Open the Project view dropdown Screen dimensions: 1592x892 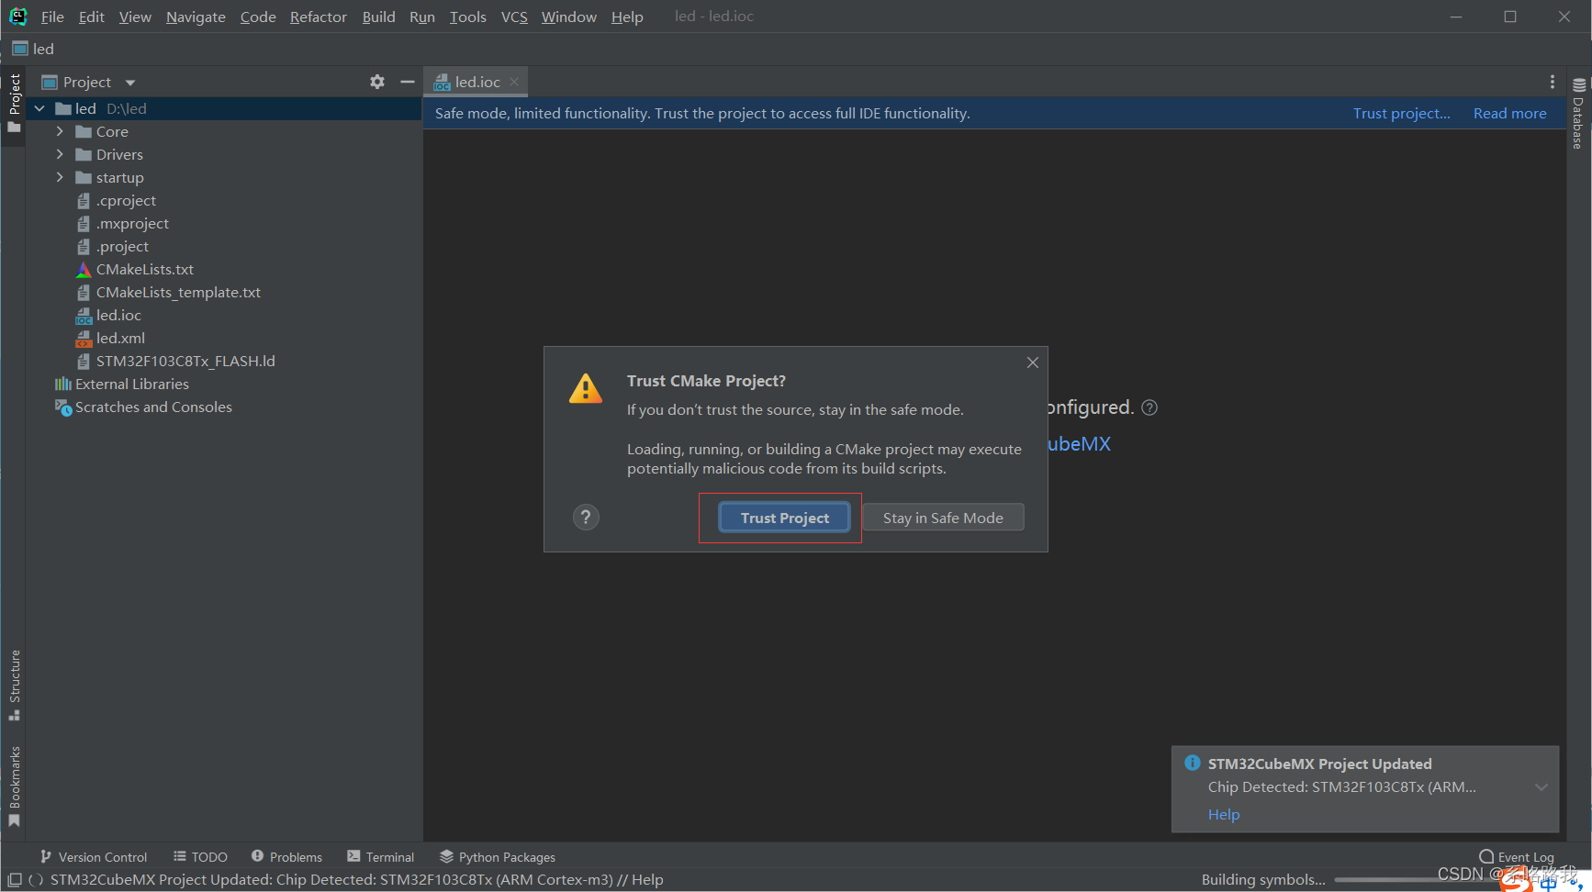(130, 83)
